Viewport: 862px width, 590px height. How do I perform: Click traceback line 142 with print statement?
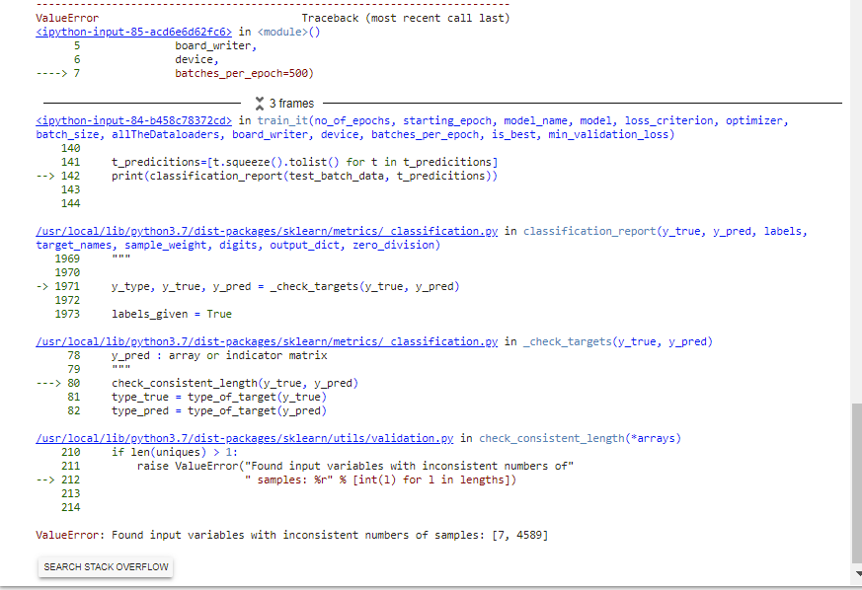(304, 176)
